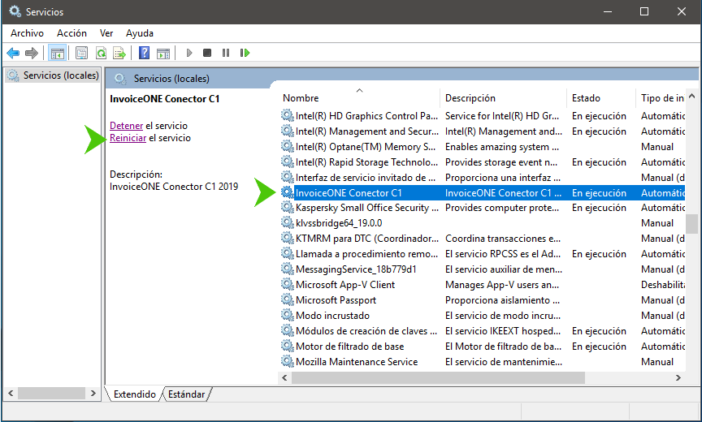The height and width of the screenshot is (422, 702).
Task: Open the Properties toolbar icon
Action: (x=81, y=54)
